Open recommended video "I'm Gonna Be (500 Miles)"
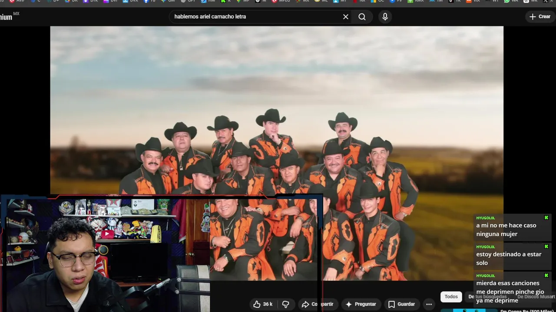 pyautogui.click(x=527, y=310)
